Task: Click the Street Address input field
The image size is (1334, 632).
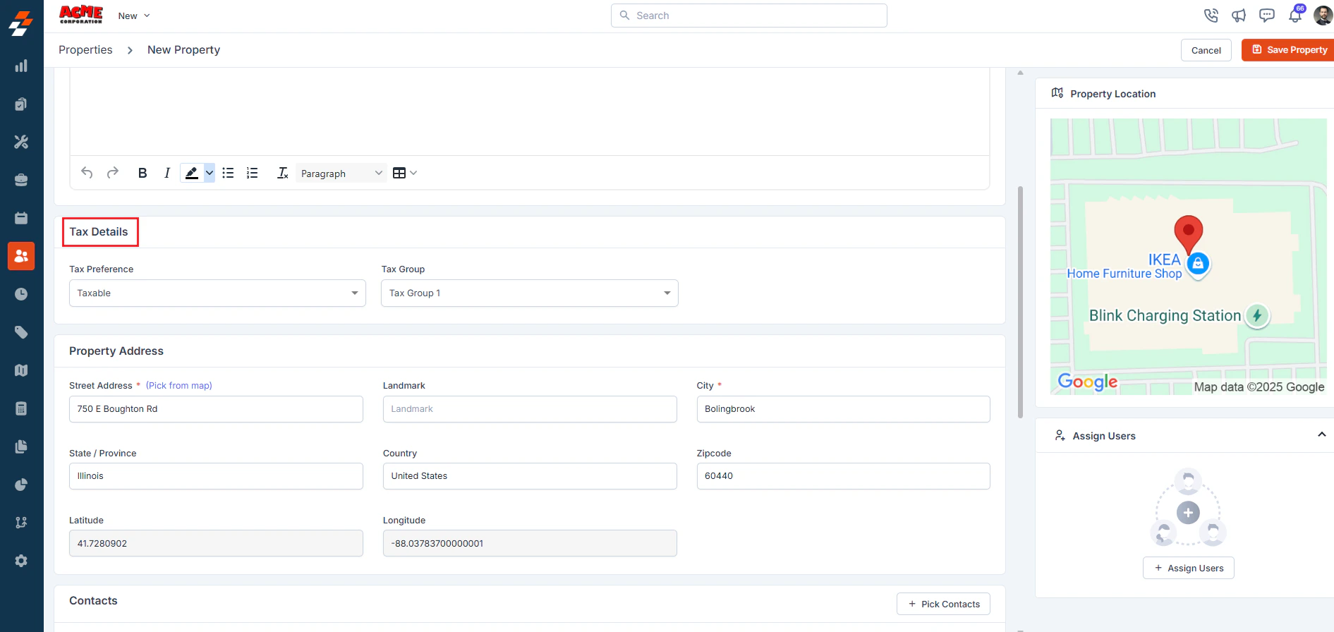Action: point(216,409)
